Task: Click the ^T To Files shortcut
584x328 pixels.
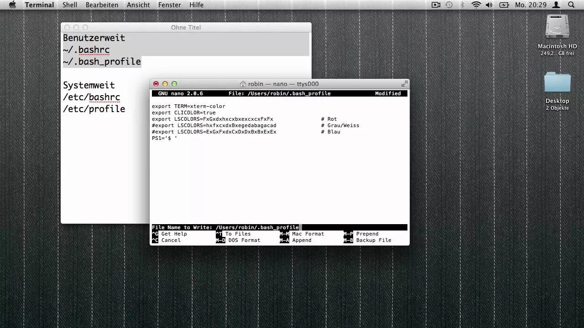Action: click(x=233, y=234)
